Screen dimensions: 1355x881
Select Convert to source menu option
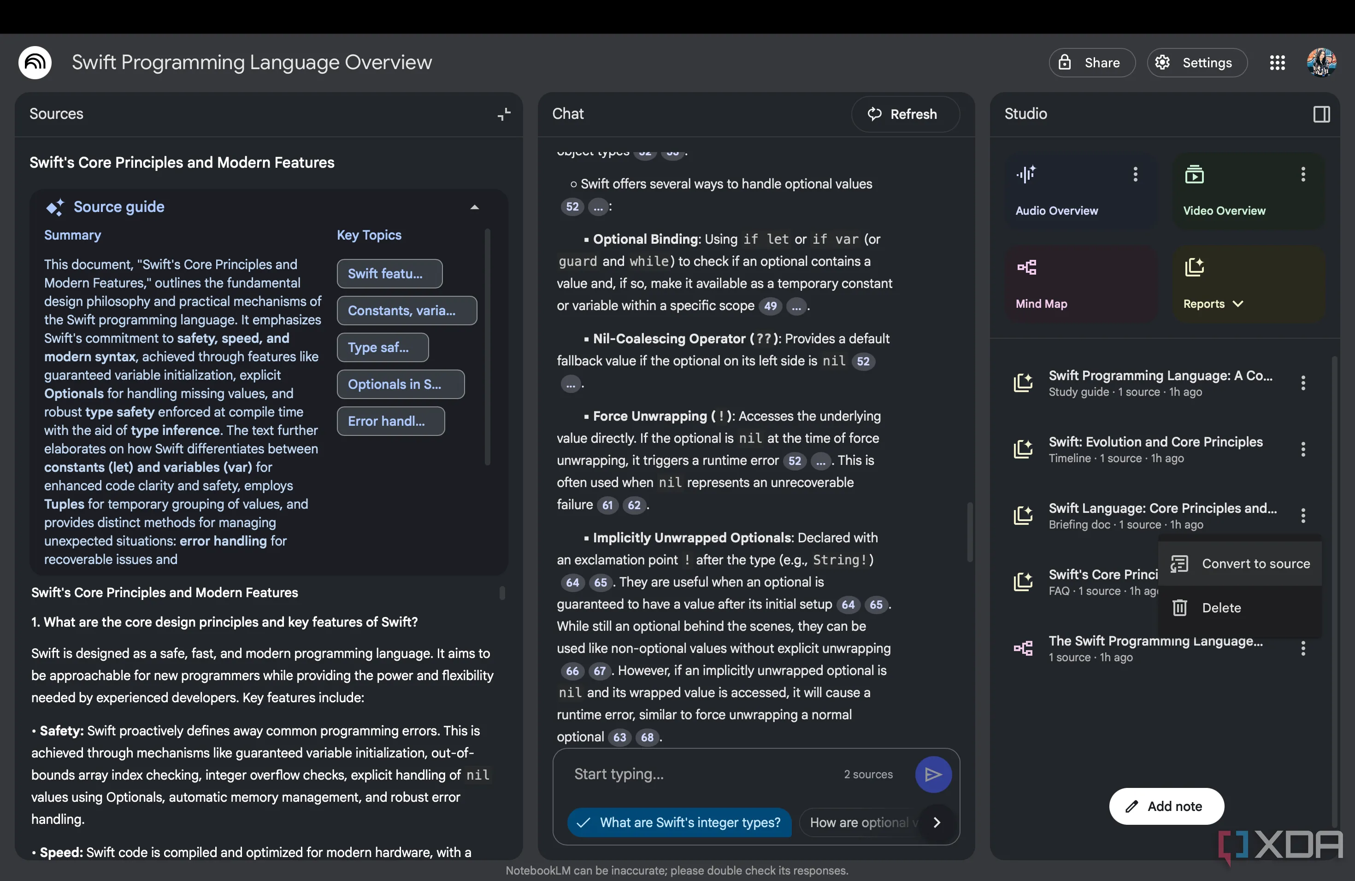(1239, 564)
